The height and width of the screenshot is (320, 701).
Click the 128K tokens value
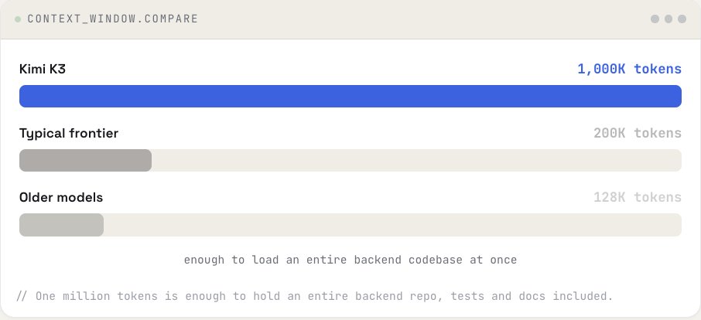pos(638,197)
